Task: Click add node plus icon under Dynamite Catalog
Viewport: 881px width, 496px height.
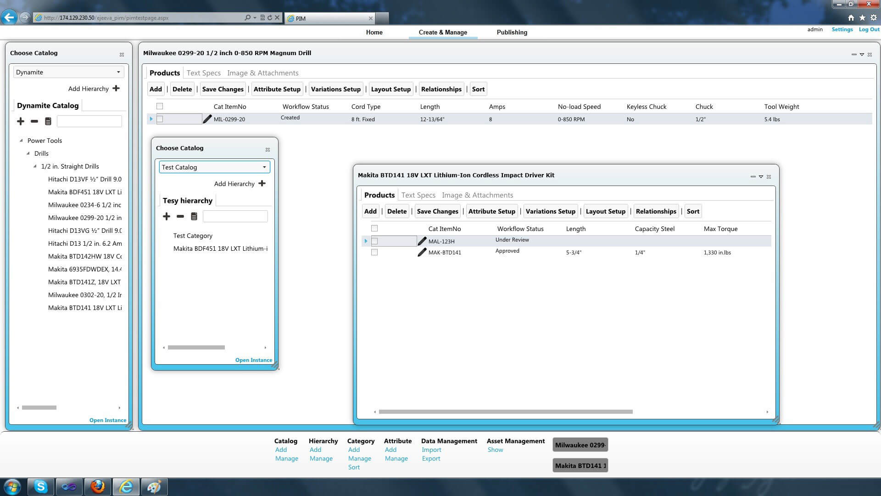Action: 21,121
